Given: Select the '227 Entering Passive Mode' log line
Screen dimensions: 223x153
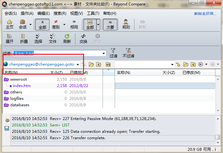Looking at the screenshot, I should click(113, 119).
